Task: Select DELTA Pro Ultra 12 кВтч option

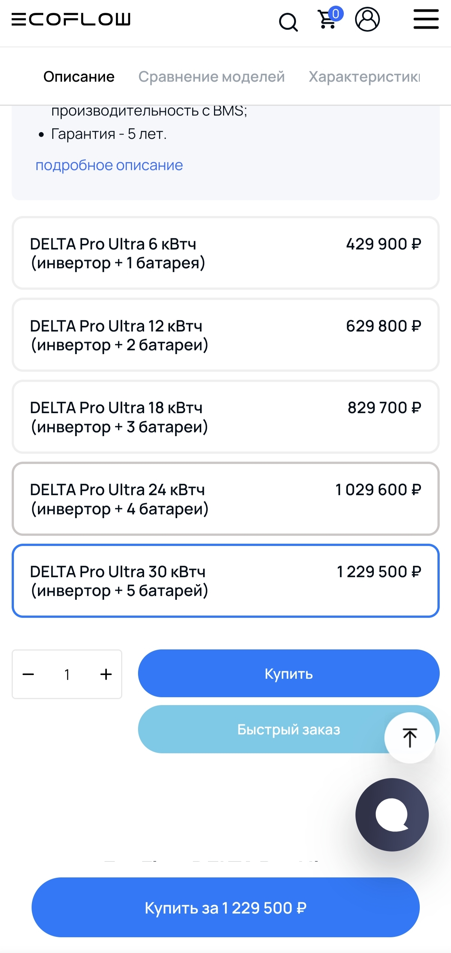Action: pyautogui.click(x=225, y=335)
